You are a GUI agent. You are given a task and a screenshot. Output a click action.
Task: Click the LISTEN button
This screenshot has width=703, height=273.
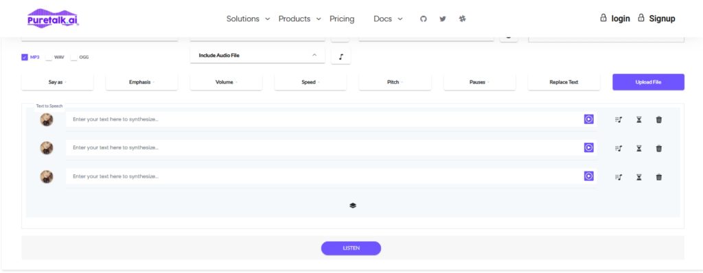click(x=351, y=248)
